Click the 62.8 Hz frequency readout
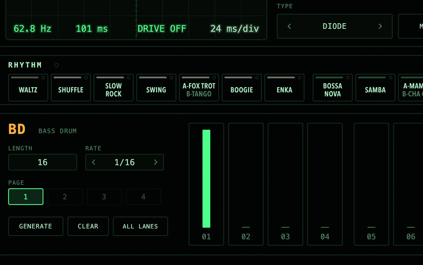 pyautogui.click(x=33, y=29)
